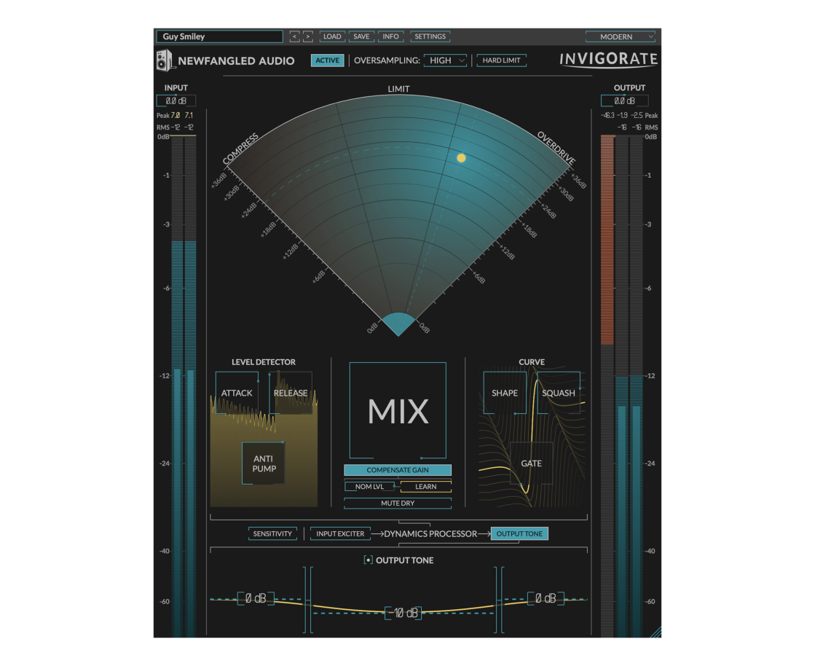This screenshot has width=815, height=666.
Task: Click the LIMIT label above the arc
Action: coord(398,89)
